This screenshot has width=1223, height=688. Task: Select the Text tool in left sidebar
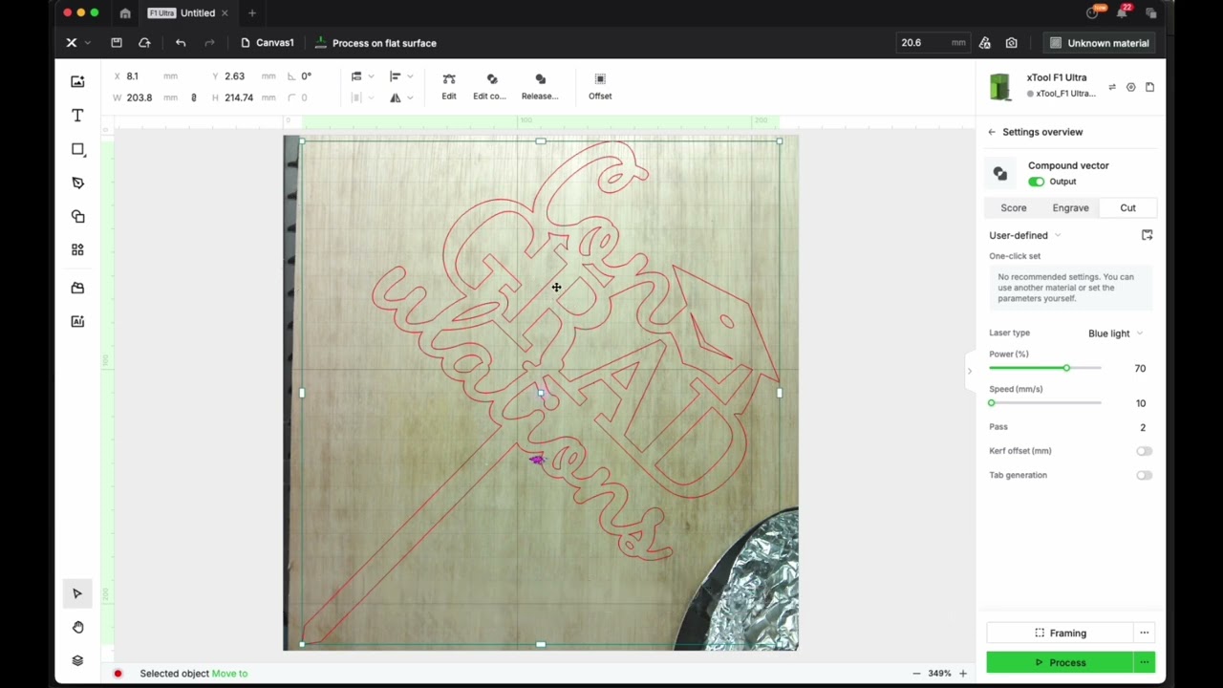[77, 116]
